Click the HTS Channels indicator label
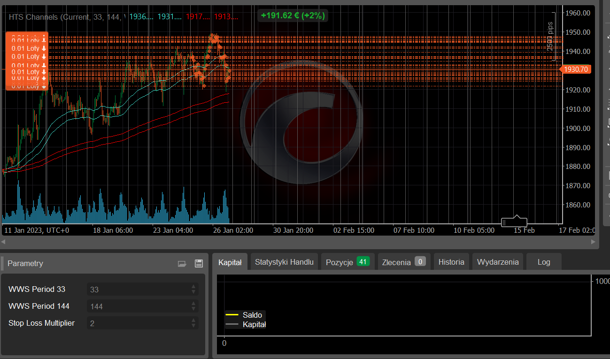The image size is (610, 359). pos(67,17)
